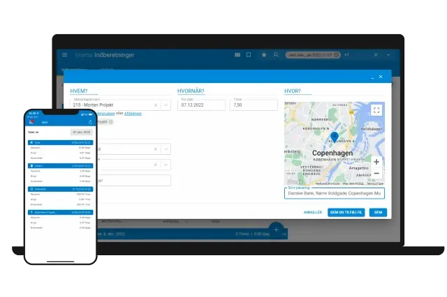Open the hamburger menu in Visma Indberetninger

pos(65,55)
